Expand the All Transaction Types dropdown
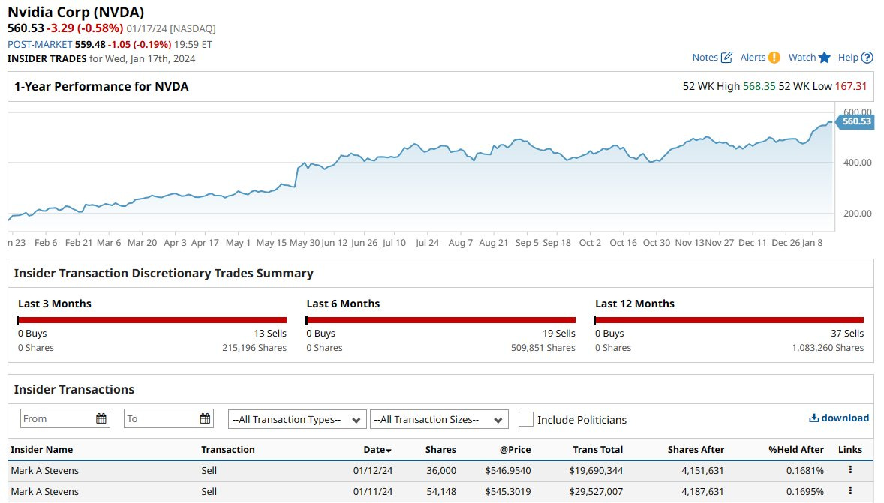Image resolution: width=884 pixels, height=503 pixels. tap(297, 419)
